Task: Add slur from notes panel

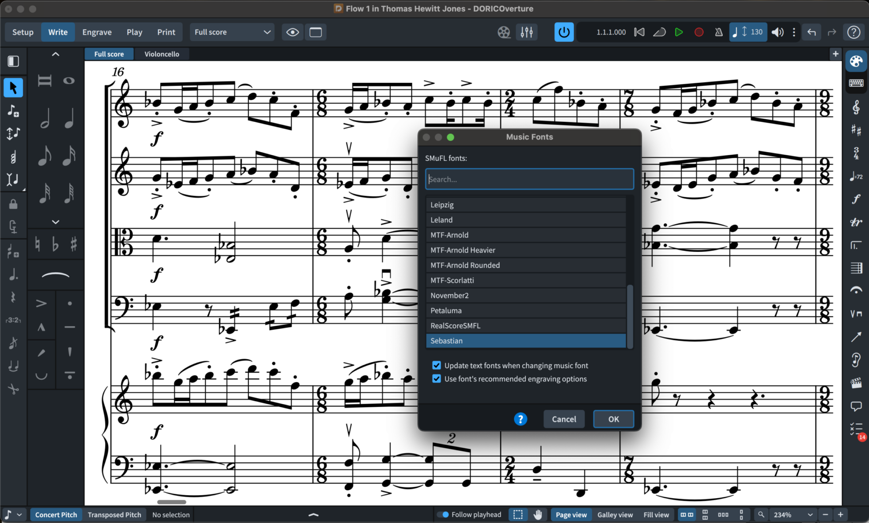Action: click(x=55, y=275)
